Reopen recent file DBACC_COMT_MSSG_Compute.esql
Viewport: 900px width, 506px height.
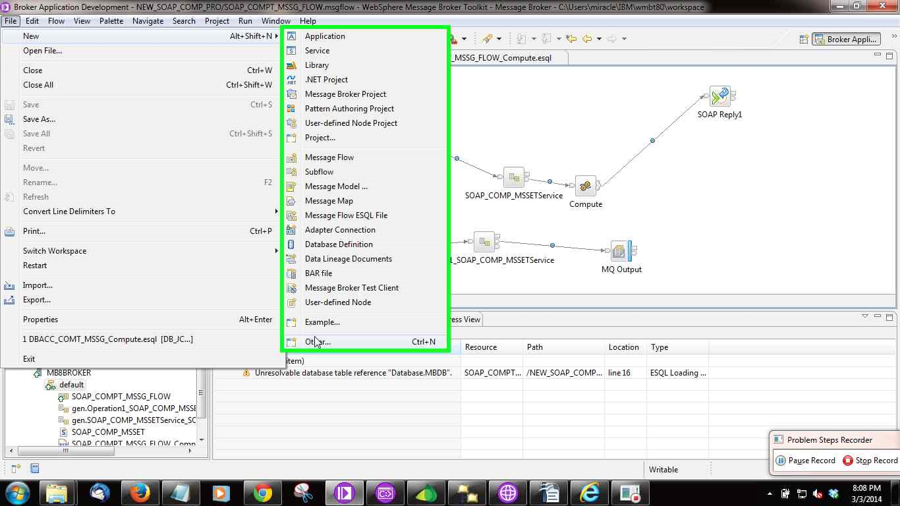pos(142,339)
